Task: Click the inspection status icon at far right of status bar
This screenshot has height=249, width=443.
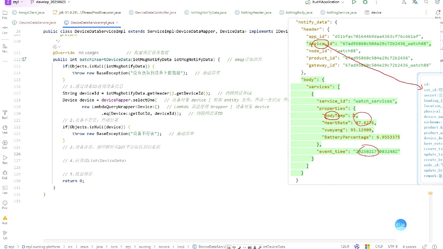Action: pyautogui.click(x=435, y=246)
